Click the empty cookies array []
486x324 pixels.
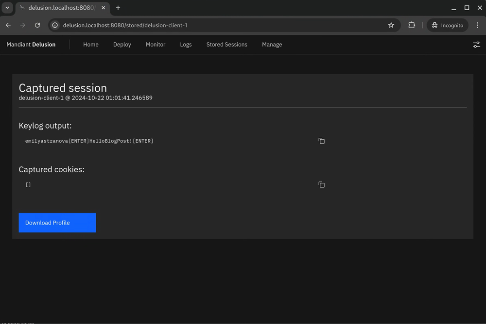click(x=28, y=185)
